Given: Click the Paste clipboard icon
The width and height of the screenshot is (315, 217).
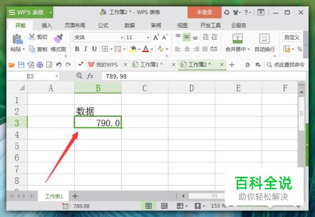Looking at the screenshot, I should [17, 39].
